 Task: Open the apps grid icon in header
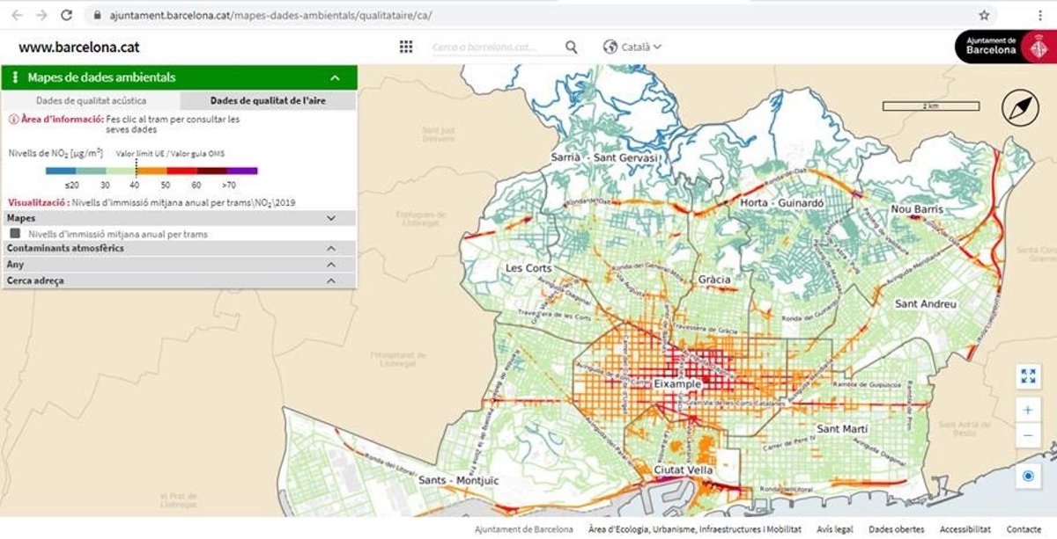[406, 47]
